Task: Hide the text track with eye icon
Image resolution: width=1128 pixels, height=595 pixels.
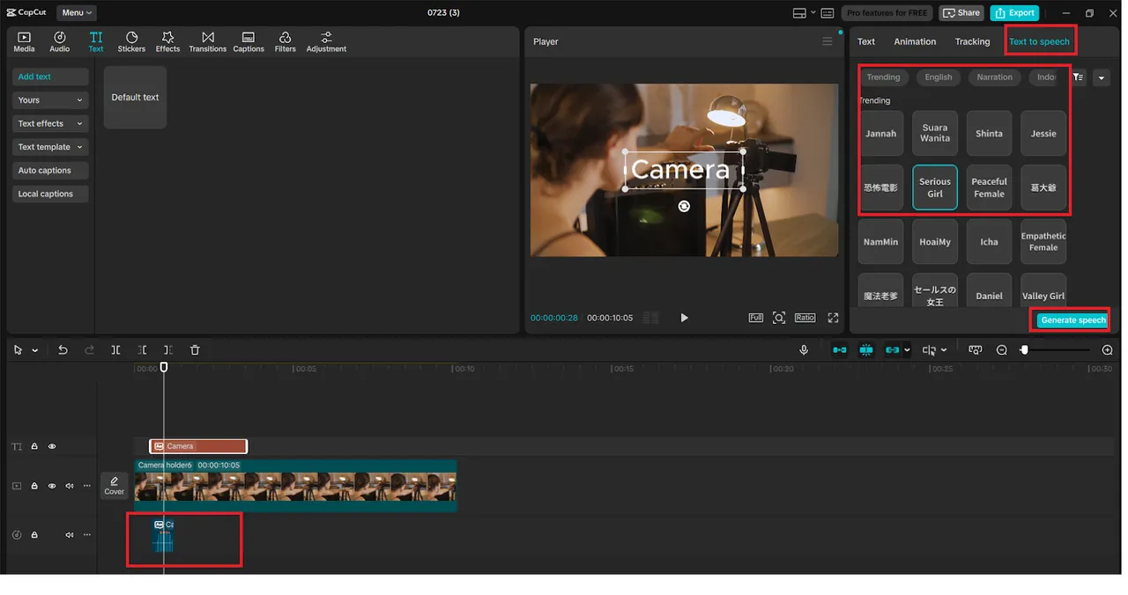Action: tap(52, 446)
